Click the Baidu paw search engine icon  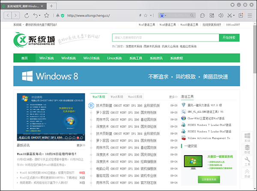[162, 15]
